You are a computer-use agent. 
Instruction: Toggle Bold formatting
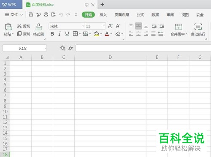click(x=52, y=34)
